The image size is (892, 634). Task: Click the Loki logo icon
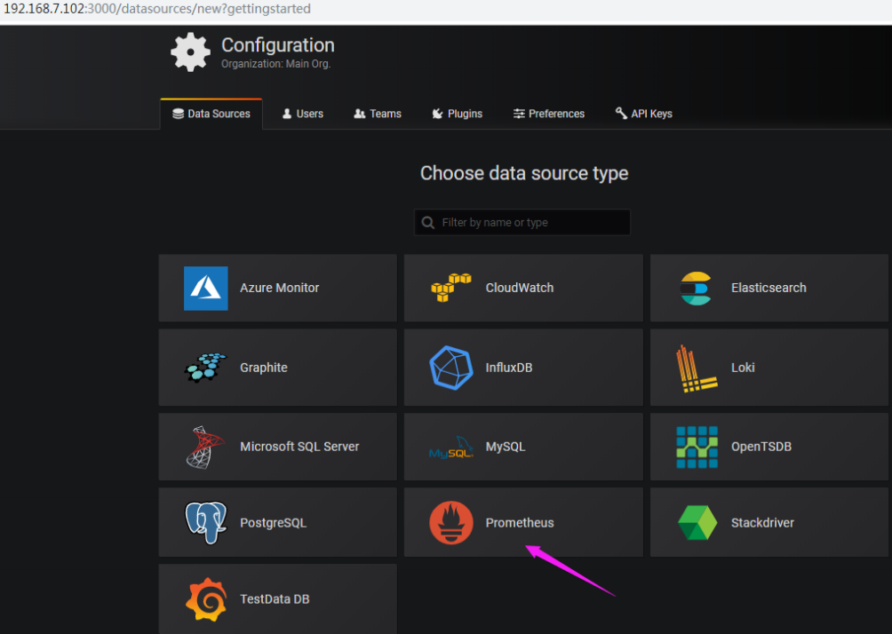coord(697,369)
